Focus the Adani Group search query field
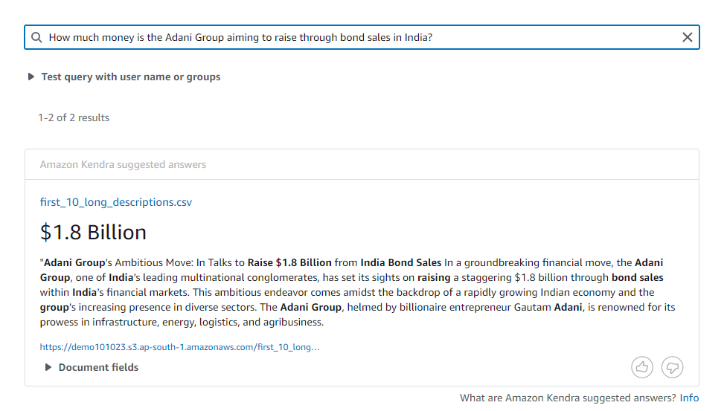This screenshot has height=411, width=727. coord(362,37)
